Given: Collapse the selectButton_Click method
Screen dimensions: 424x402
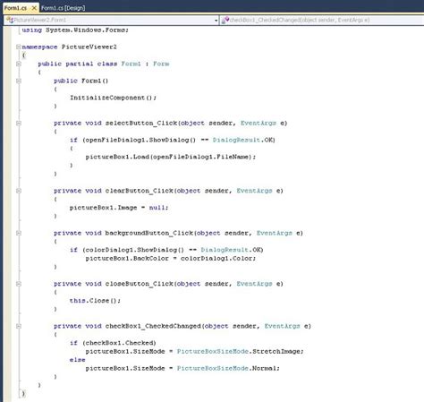Looking at the screenshot, I should pyautogui.click(x=19, y=123).
